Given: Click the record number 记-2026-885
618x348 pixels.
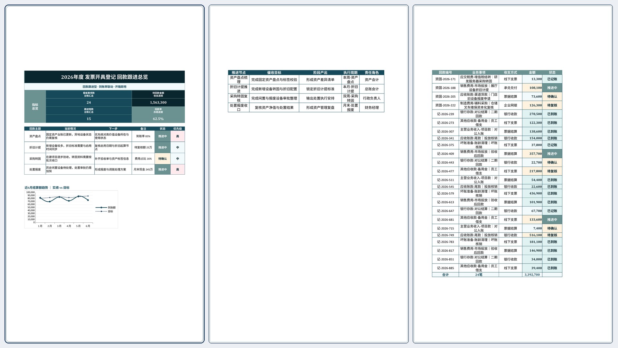Looking at the screenshot, I should tap(445, 268).
